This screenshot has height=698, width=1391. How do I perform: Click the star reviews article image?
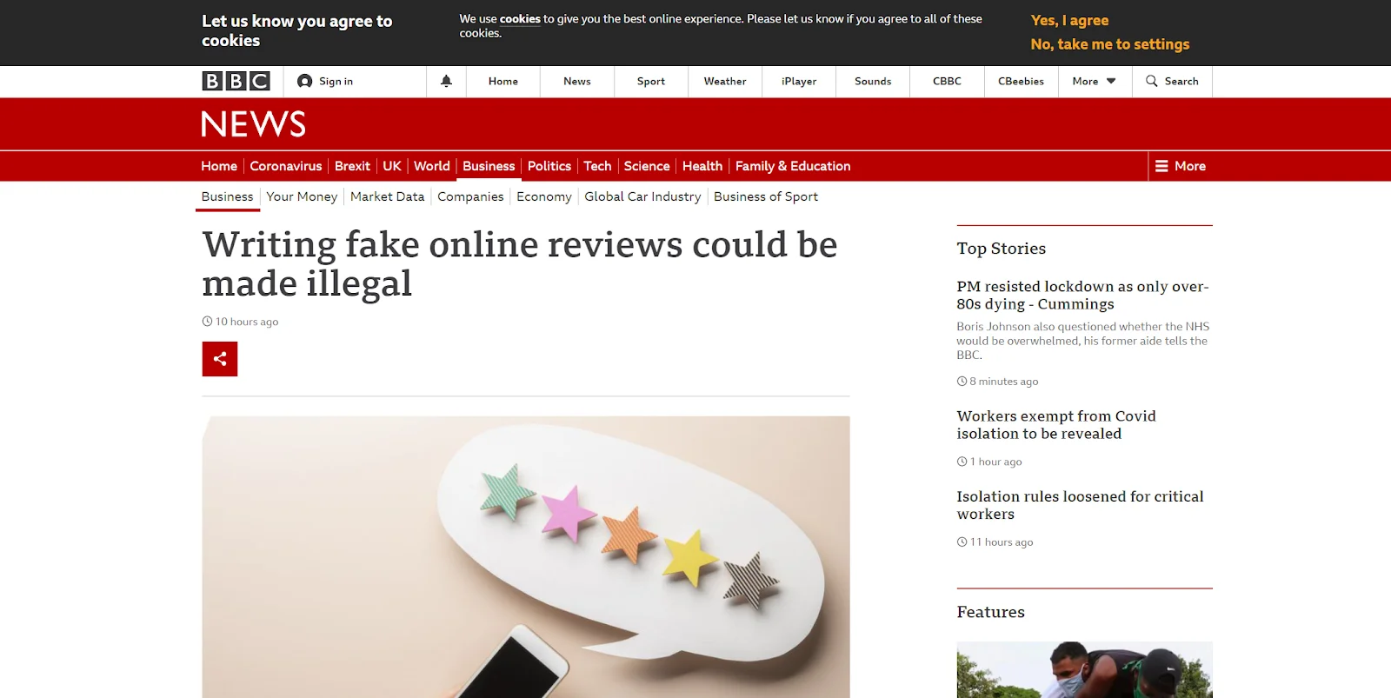[x=526, y=556]
